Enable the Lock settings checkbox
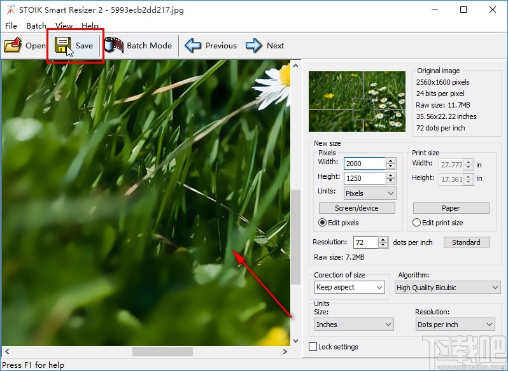Screen dimensions: 508x371 (313, 347)
